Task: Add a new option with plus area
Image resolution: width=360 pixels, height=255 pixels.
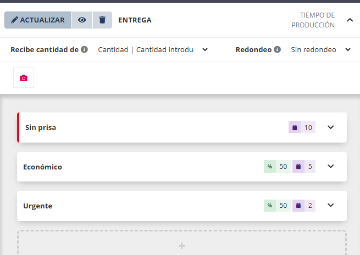Action: (182, 246)
